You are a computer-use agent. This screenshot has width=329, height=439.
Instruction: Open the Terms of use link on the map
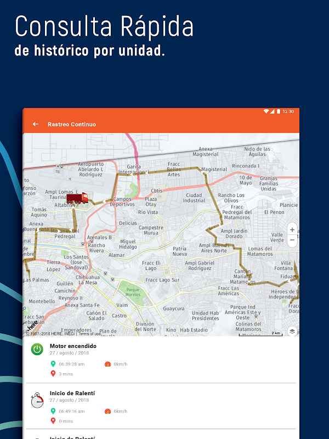pos(89,334)
